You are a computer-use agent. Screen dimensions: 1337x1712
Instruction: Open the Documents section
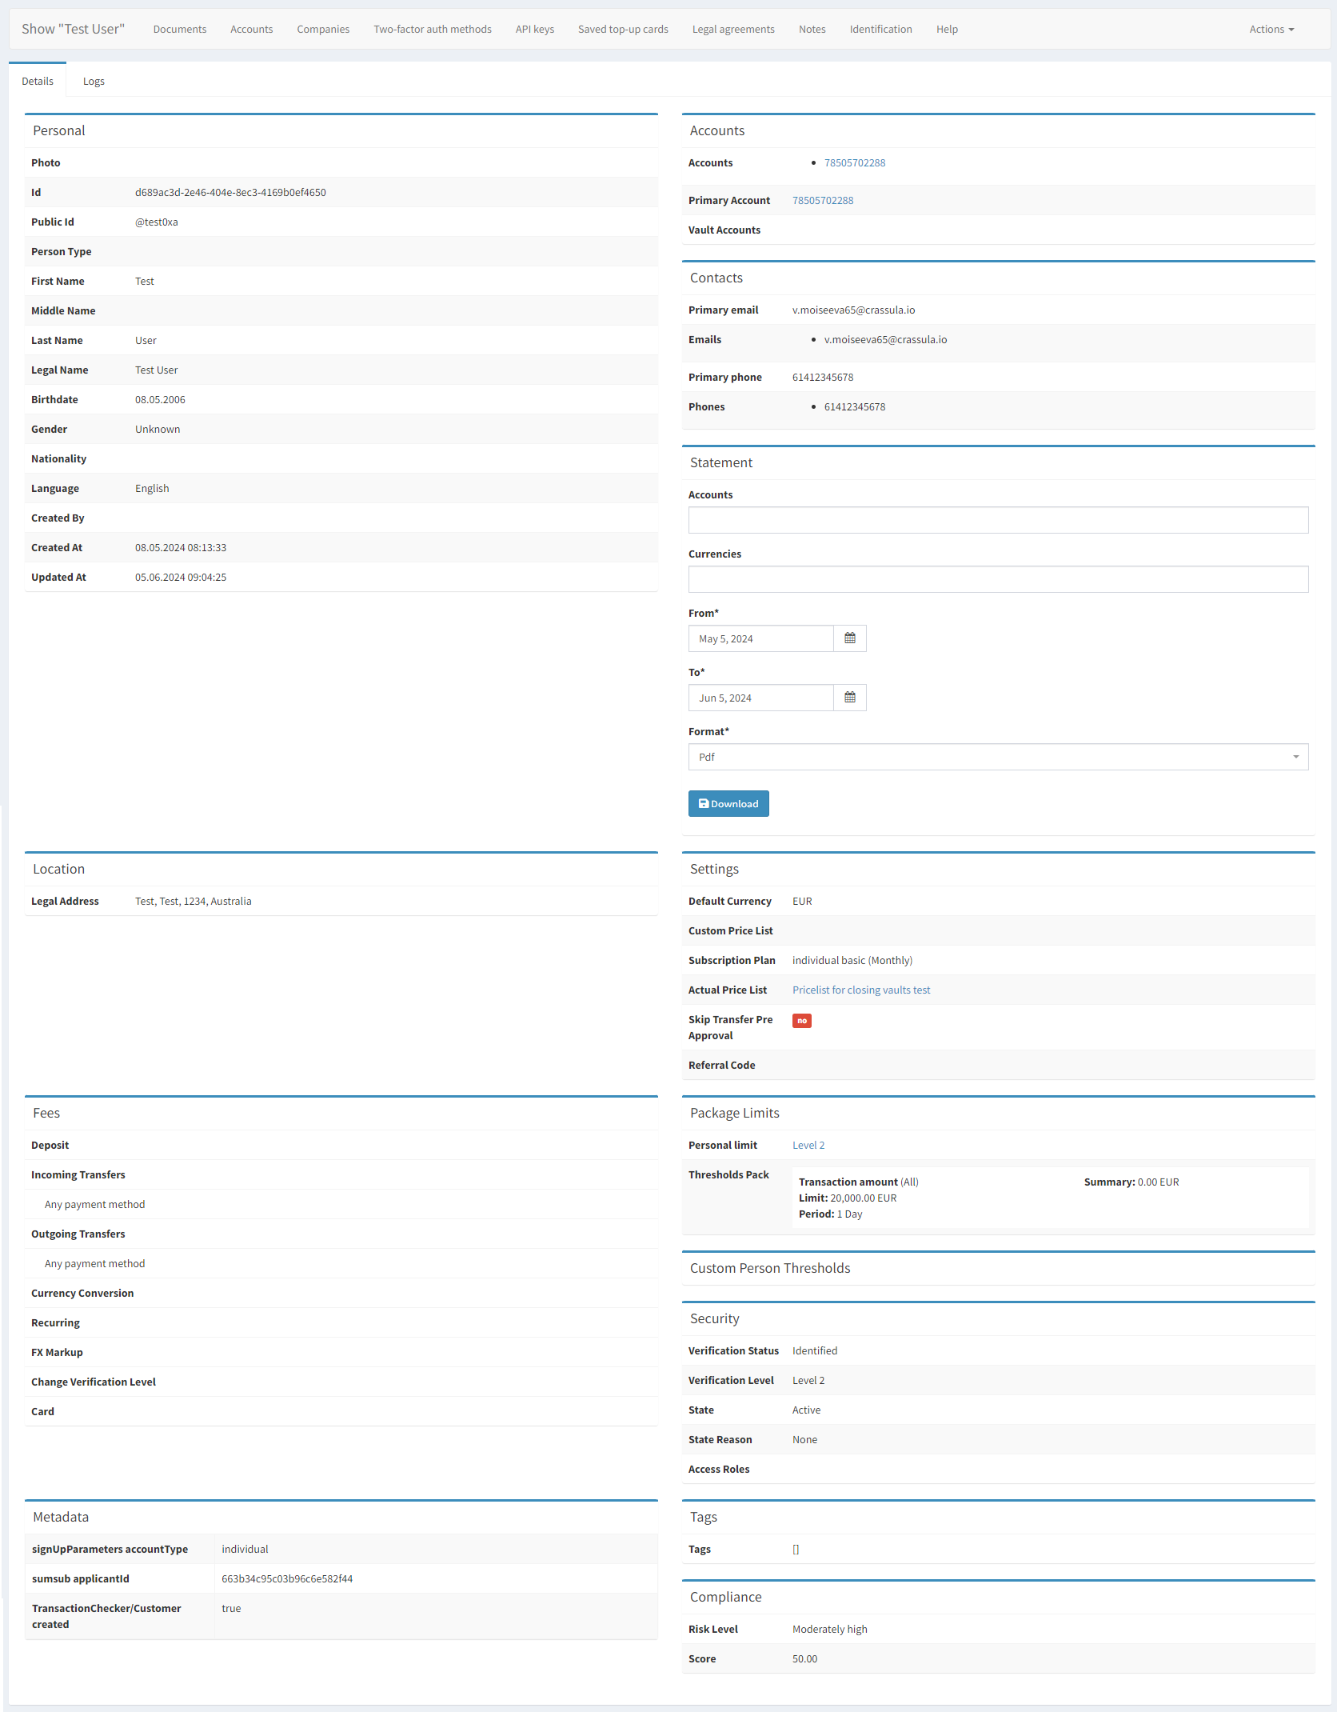[x=179, y=29]
